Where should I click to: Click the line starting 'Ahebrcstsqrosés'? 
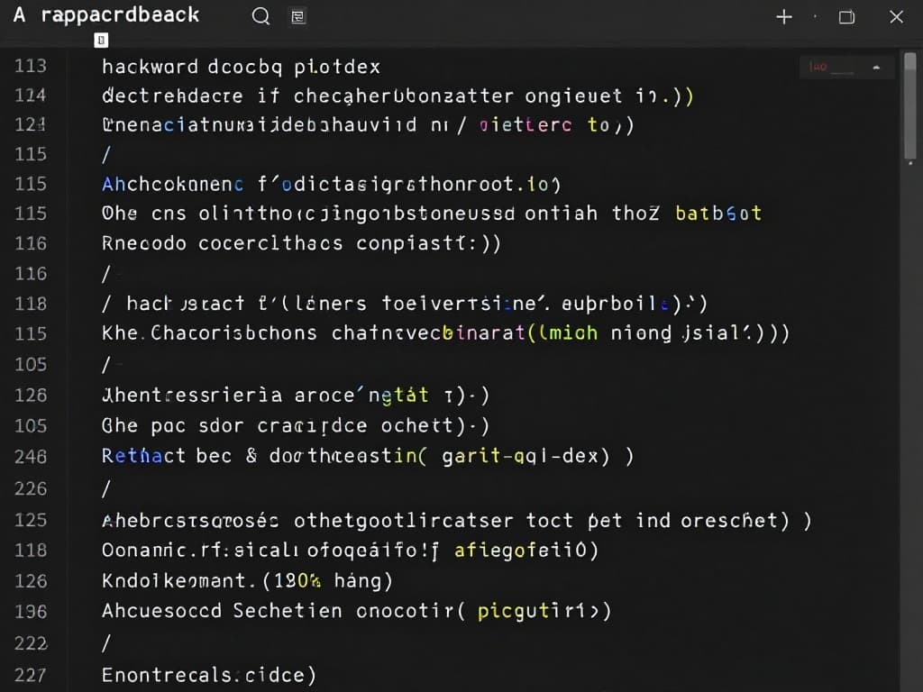click(x=457, y=521)
